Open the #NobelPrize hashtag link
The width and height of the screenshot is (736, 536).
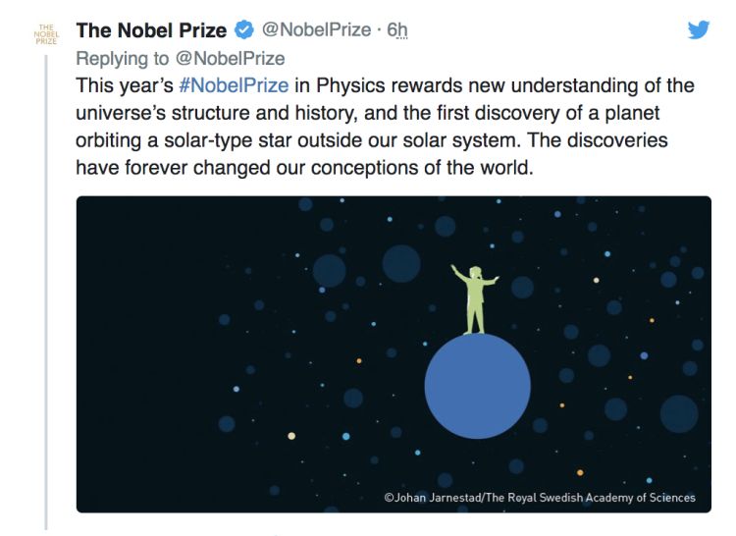(x=234, y=86)
